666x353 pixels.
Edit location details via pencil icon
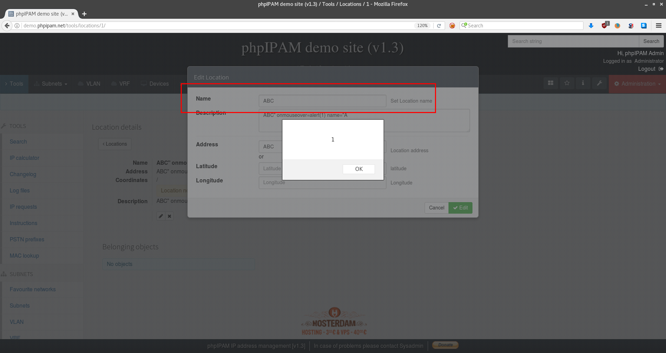(x=161, y=216)
